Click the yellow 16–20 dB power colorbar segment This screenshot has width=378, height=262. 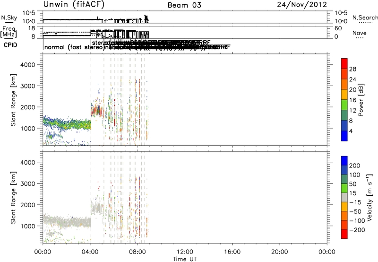click(344, 95)
